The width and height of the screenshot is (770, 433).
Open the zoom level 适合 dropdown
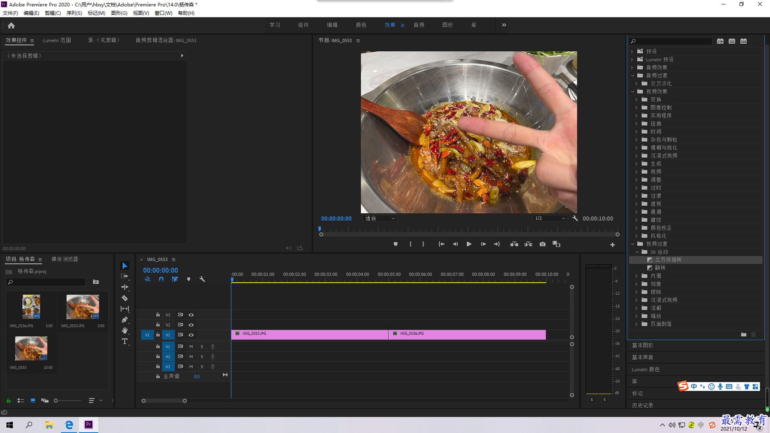[x=380, y=219]
